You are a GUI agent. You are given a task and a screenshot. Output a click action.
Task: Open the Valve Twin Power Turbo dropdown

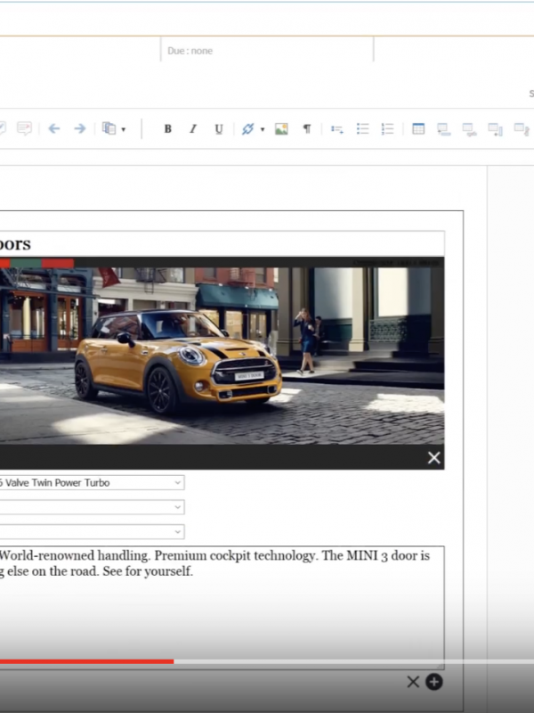[93, 482]
